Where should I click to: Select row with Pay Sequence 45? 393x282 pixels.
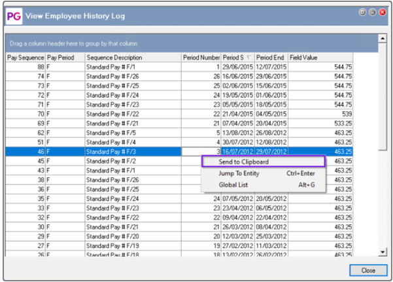click(179, 161)
